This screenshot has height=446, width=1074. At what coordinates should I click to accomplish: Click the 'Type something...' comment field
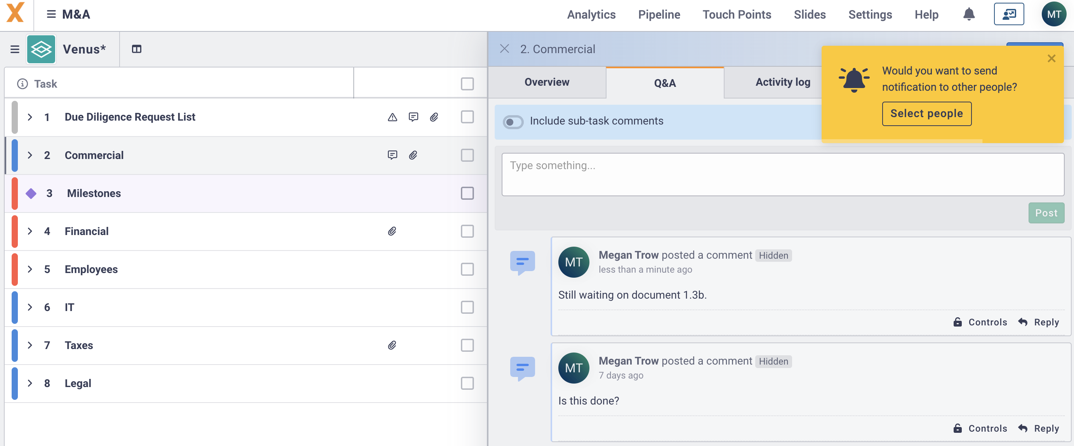tap(782, 175)
